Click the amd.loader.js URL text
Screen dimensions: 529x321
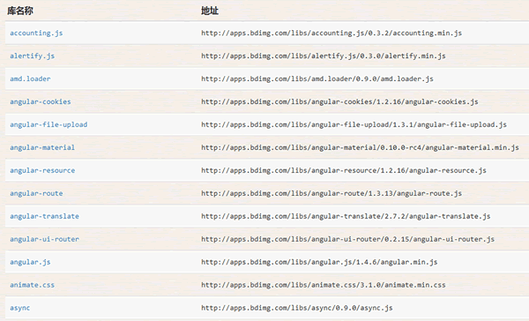pos(317,79)
